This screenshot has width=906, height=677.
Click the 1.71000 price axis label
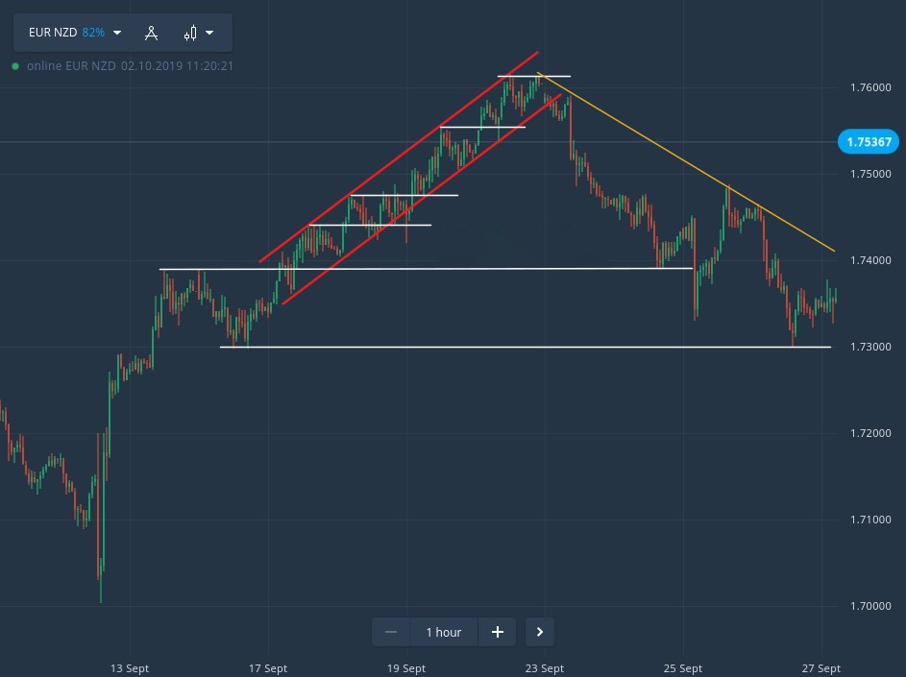pyautogui.click(x=870, y=520)
